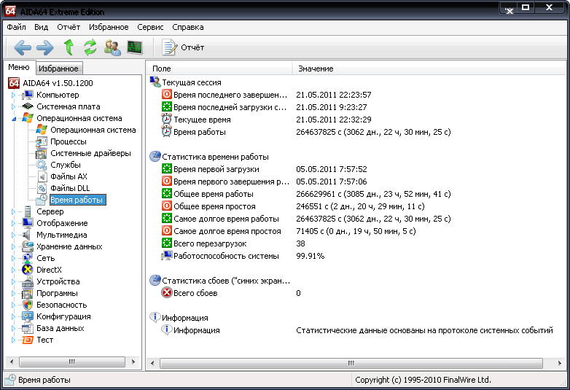Select the Конфигурация tree item
The height and width of the screenshot is (390, 570).
pos(63,316)
